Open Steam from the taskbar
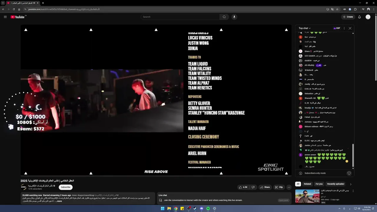The height and width of the screenshot is (212, 377). coord(195,208)
